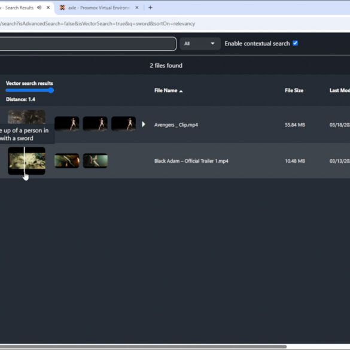Click the 2 files found status text
Image resolution: width=350 pixels, height=350 pixels.
pos(166,66)
